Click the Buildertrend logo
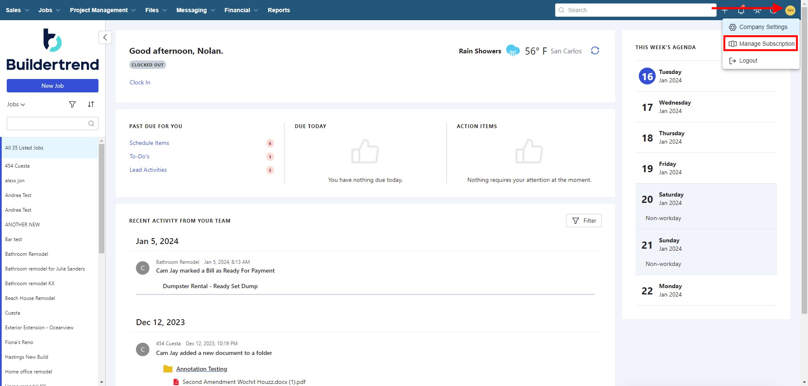The width and height of the screenshot is (808, 386). tap(53, 49)
